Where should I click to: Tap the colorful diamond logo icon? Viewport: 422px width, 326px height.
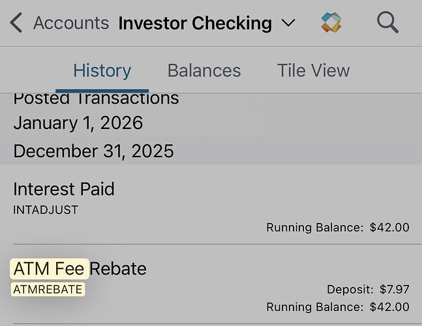332,23
